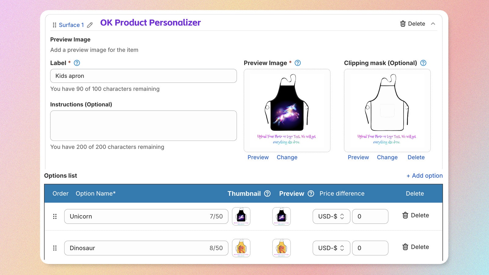
Task: Click the help icon next to Clipping mask
Action: click(423, 63)
